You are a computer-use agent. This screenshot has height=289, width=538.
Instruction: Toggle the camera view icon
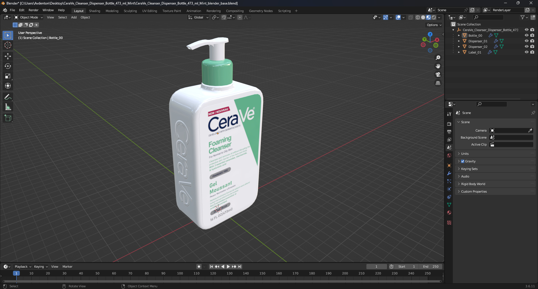coord(438,74)
